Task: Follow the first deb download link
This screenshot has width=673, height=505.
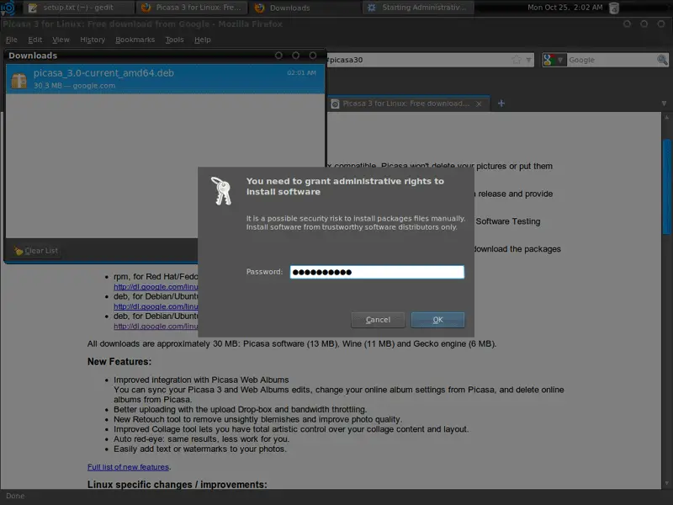Action: click(x=156, y=306)
